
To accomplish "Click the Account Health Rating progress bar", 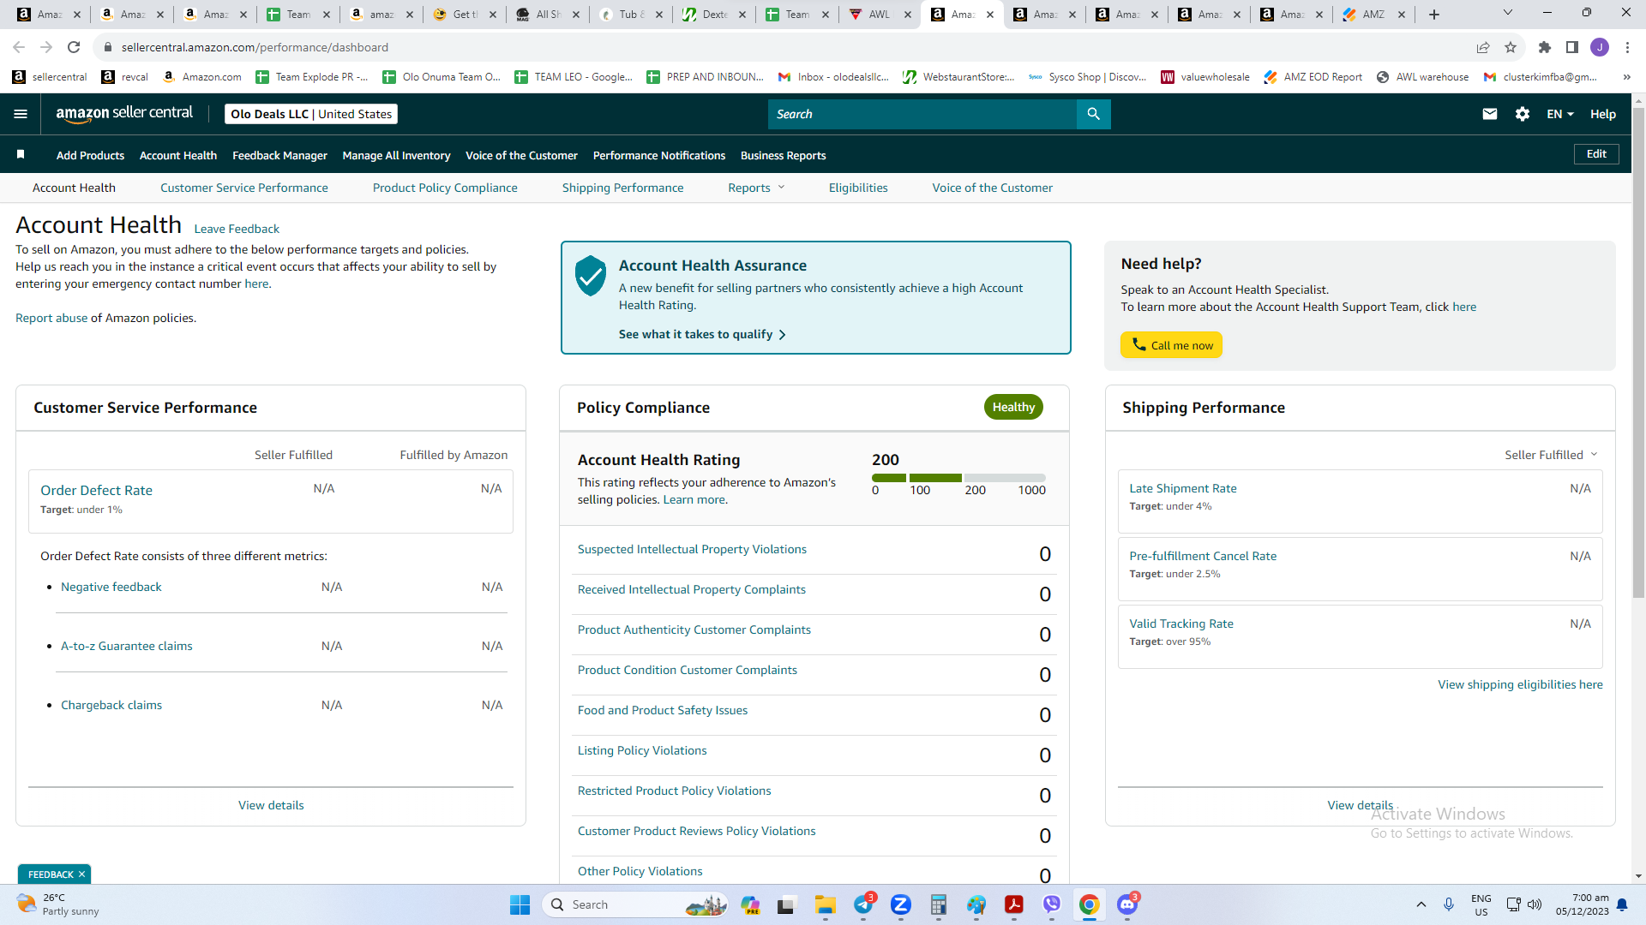I will (958, 477).
